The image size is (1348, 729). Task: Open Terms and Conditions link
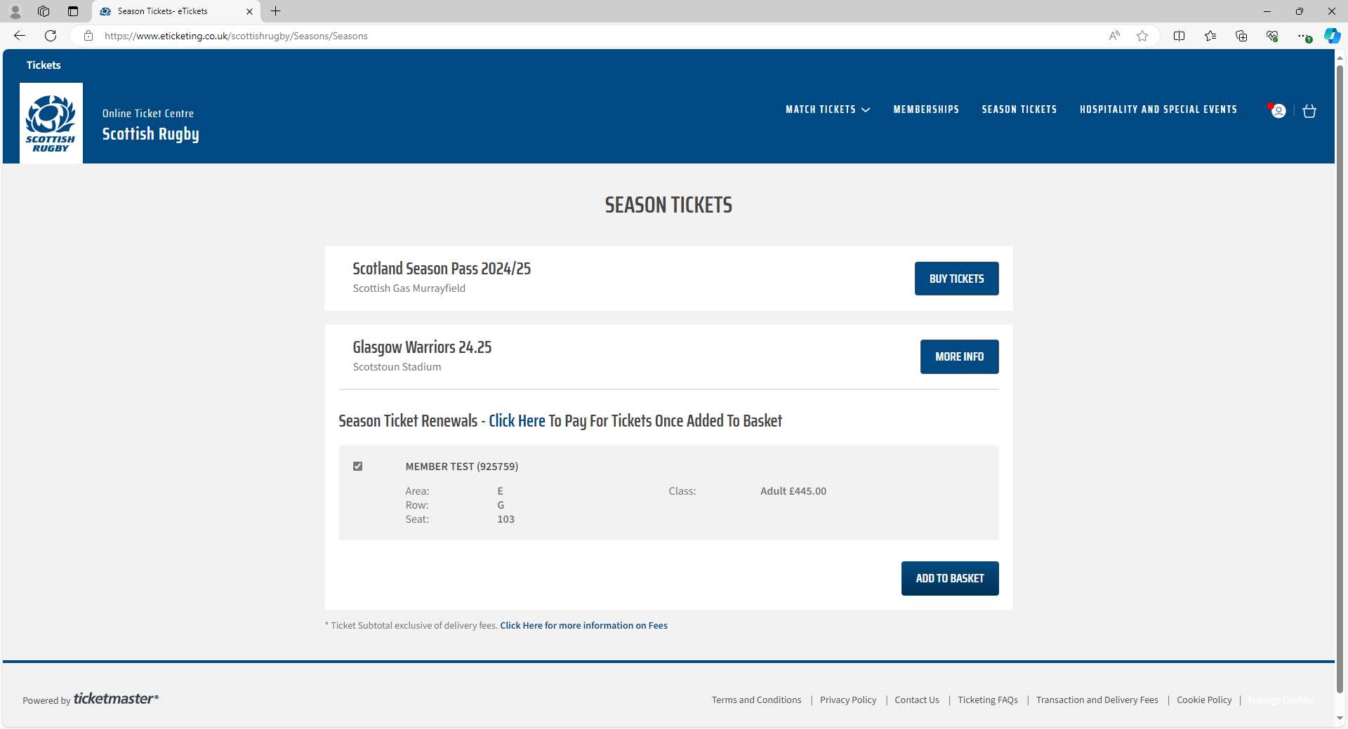[x=756, y=700]
